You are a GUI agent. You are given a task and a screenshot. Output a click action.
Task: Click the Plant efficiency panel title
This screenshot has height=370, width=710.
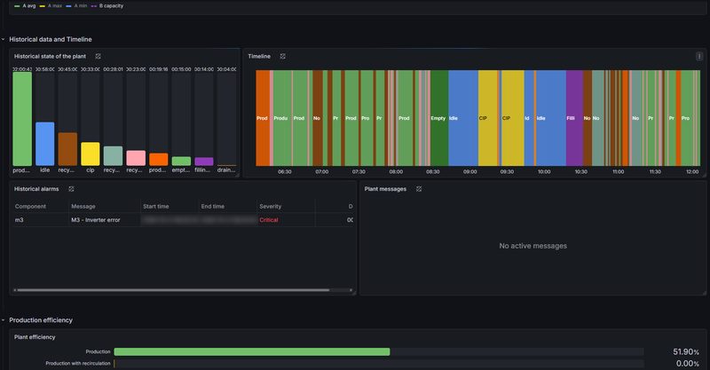(35, 337)
